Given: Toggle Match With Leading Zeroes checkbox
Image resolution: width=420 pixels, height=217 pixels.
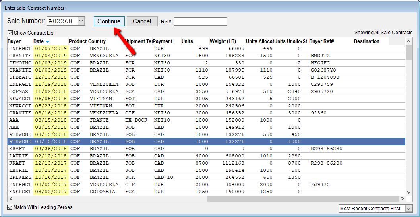Looking at the screenshot, I should [10, 207].
